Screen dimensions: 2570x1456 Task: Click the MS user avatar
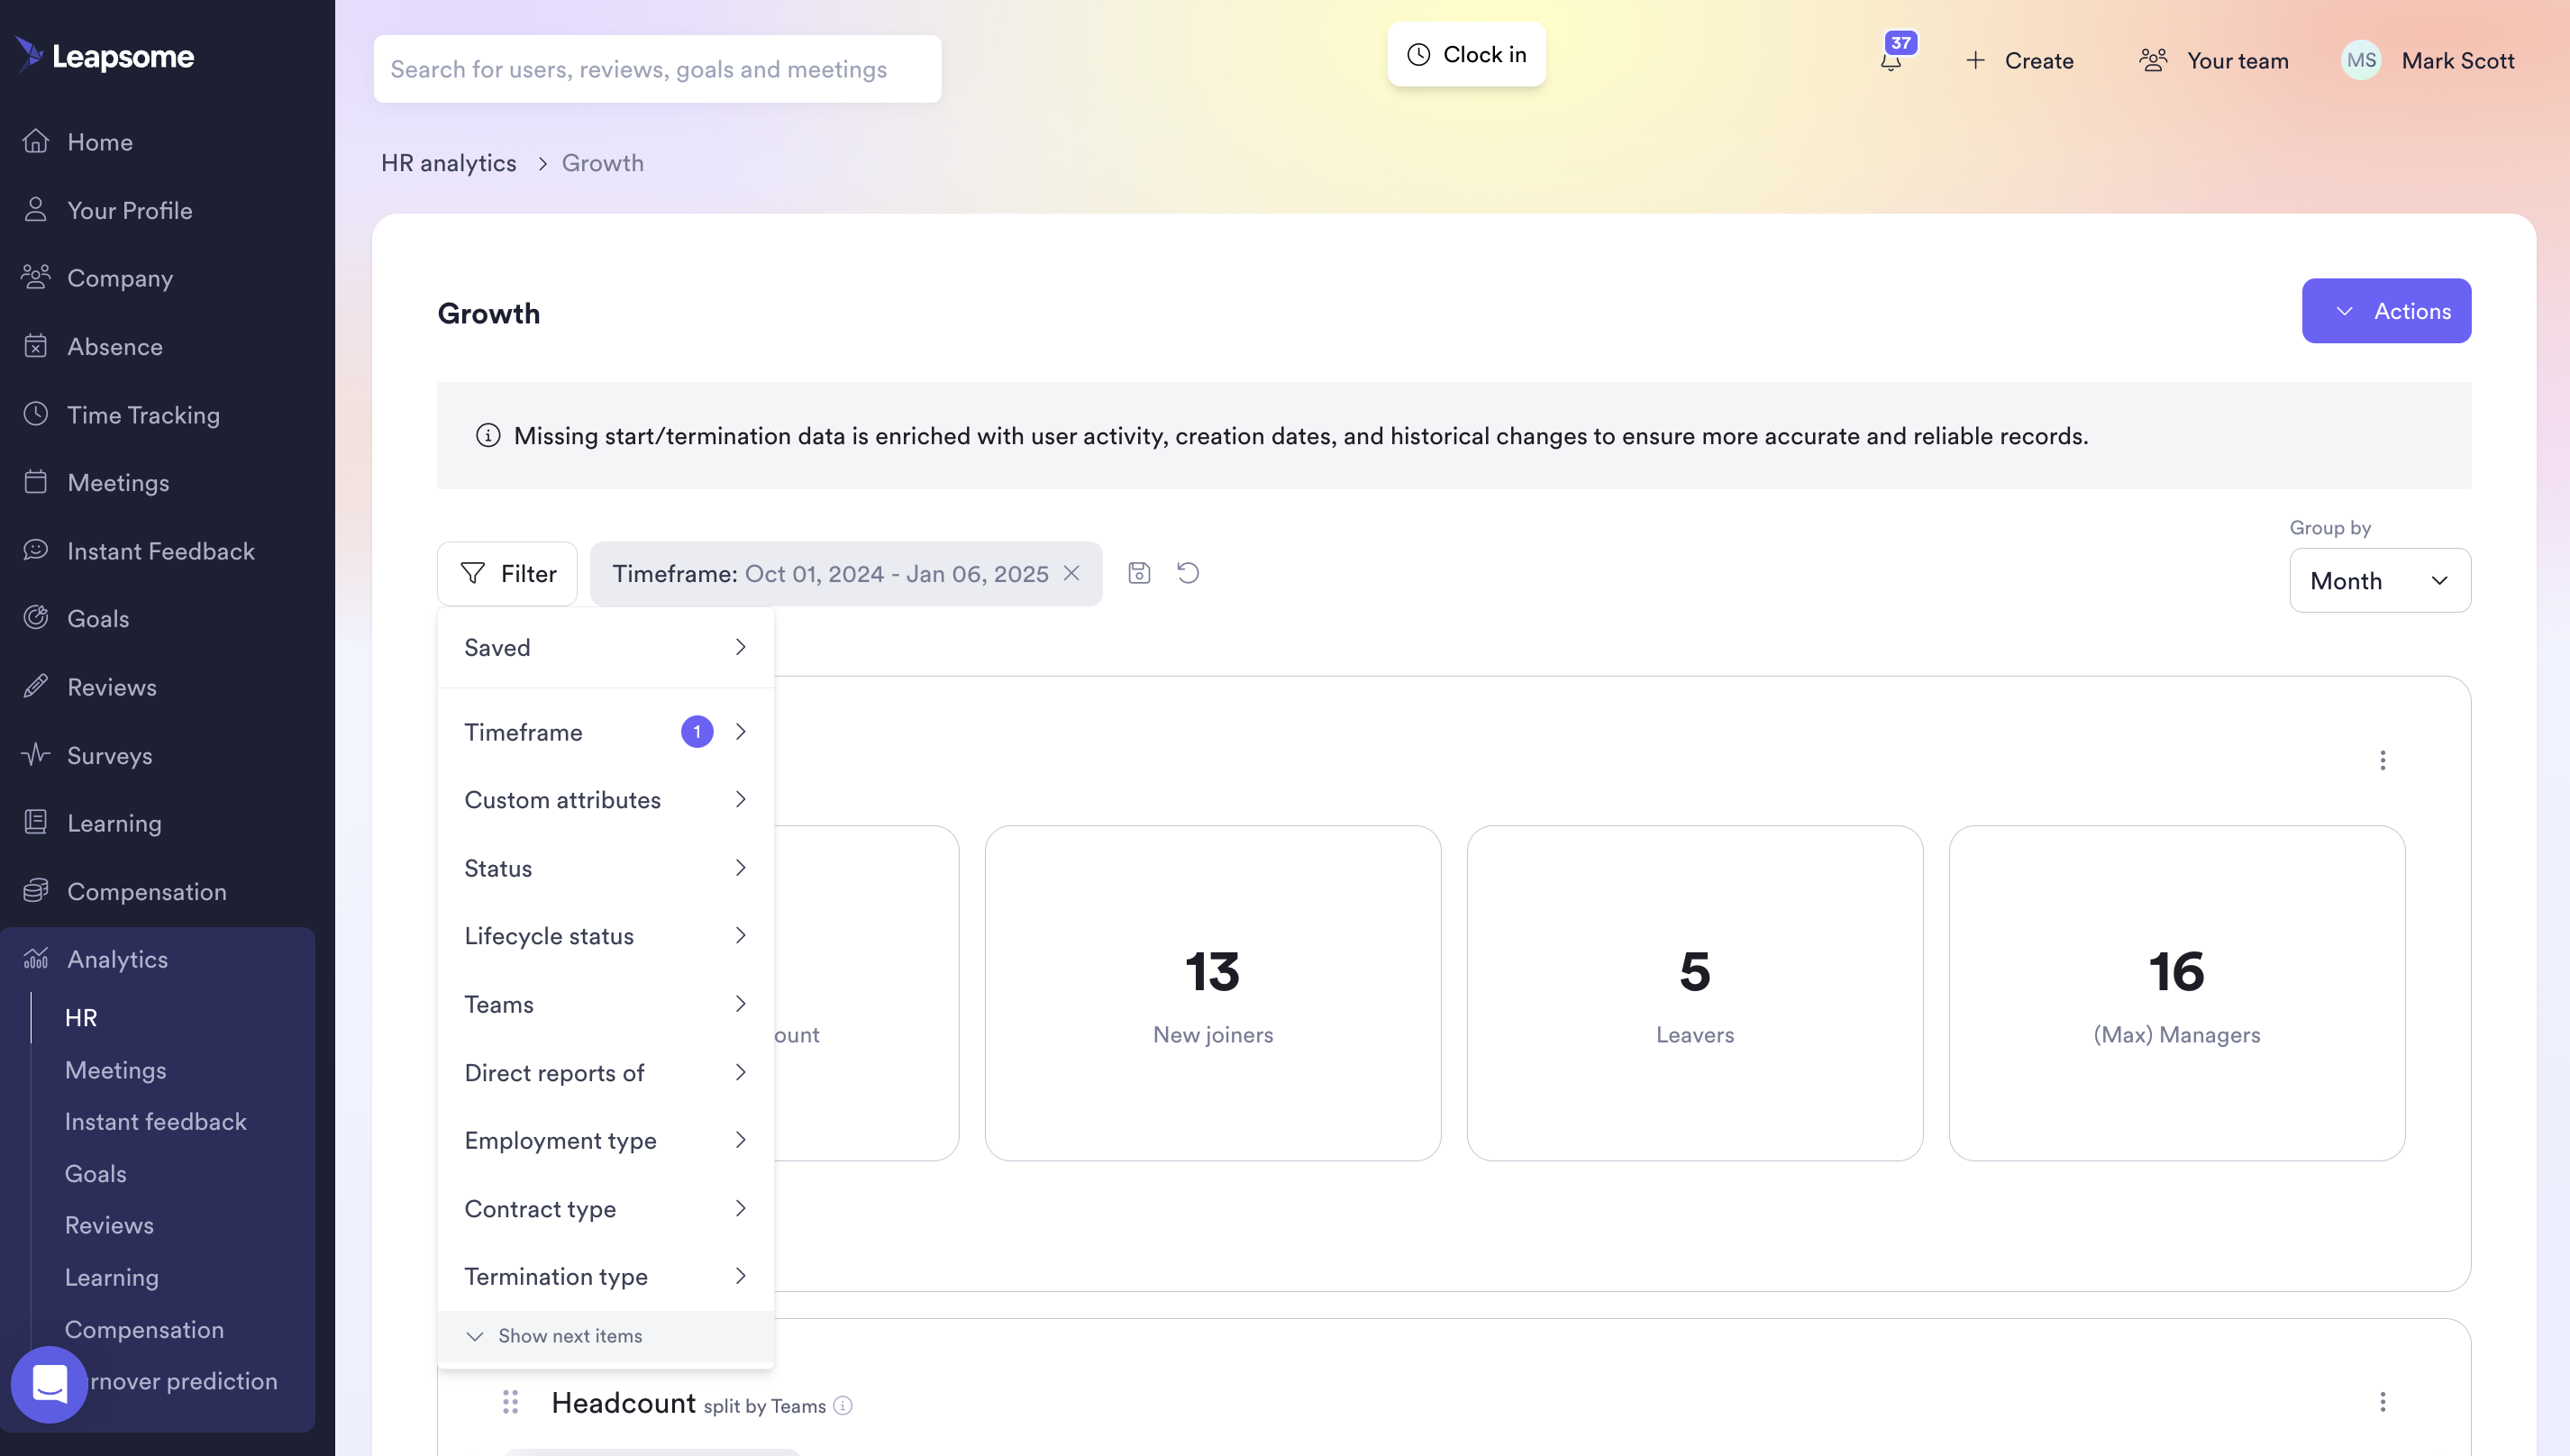(x=2361, y=60)
